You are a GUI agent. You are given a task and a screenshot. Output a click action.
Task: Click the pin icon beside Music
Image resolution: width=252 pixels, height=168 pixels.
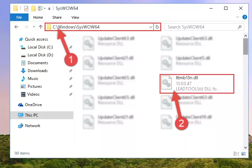70,79
